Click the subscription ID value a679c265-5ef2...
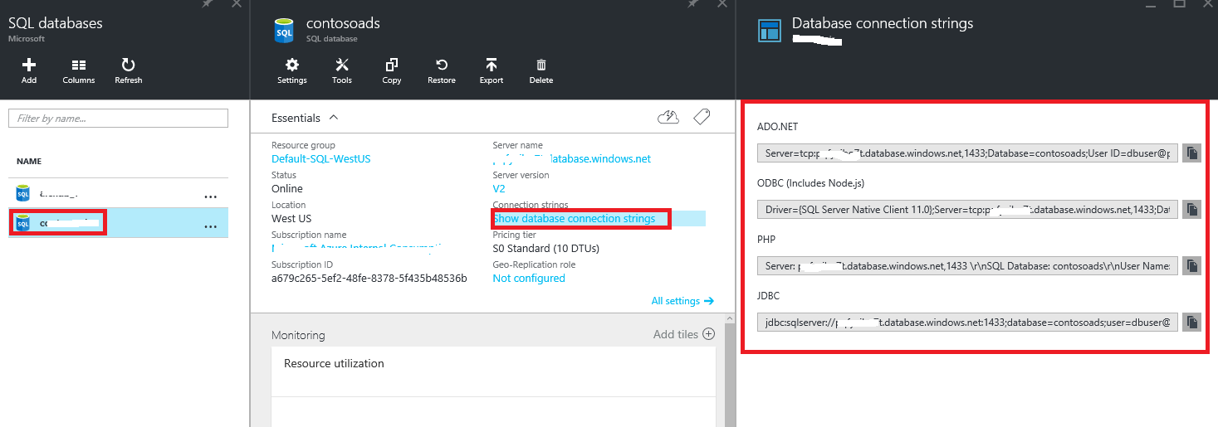 point(369,278)
